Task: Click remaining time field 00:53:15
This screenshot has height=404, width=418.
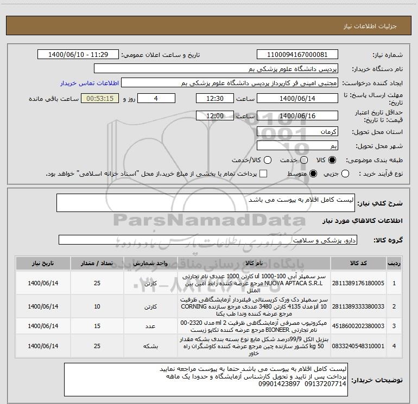Action: (100, 98)
